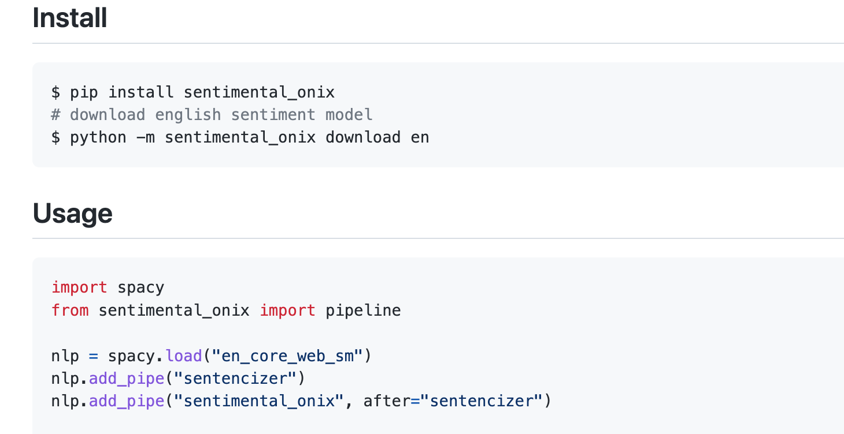Click the word pipeline in import statement

[x=363, y=310]
